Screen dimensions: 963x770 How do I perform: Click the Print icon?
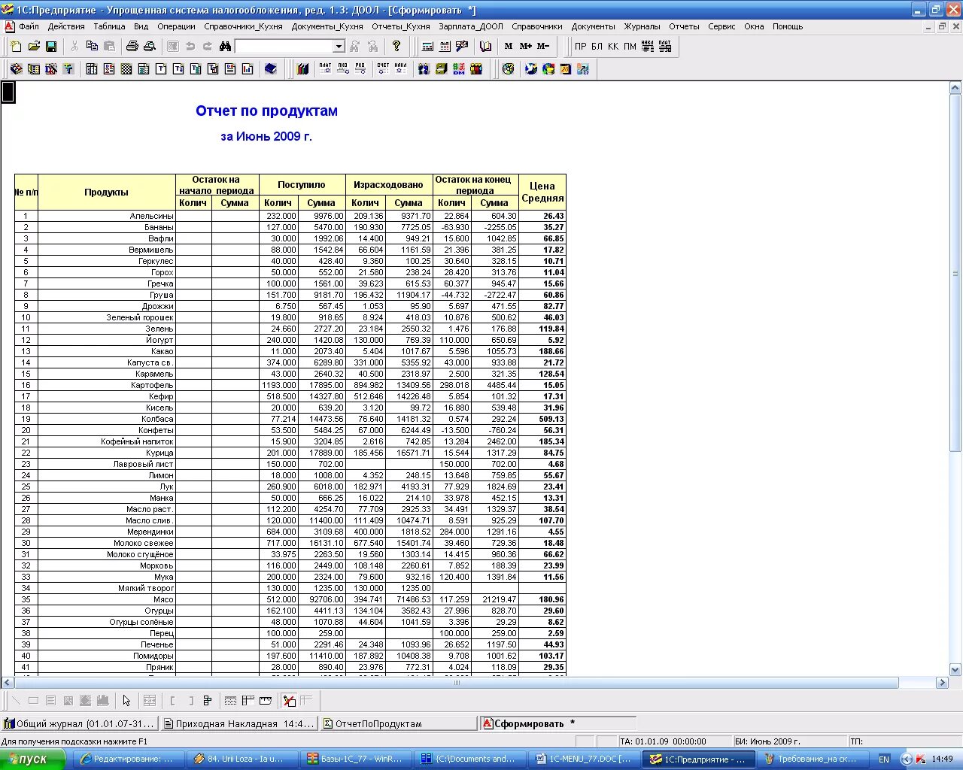(132, 47)
